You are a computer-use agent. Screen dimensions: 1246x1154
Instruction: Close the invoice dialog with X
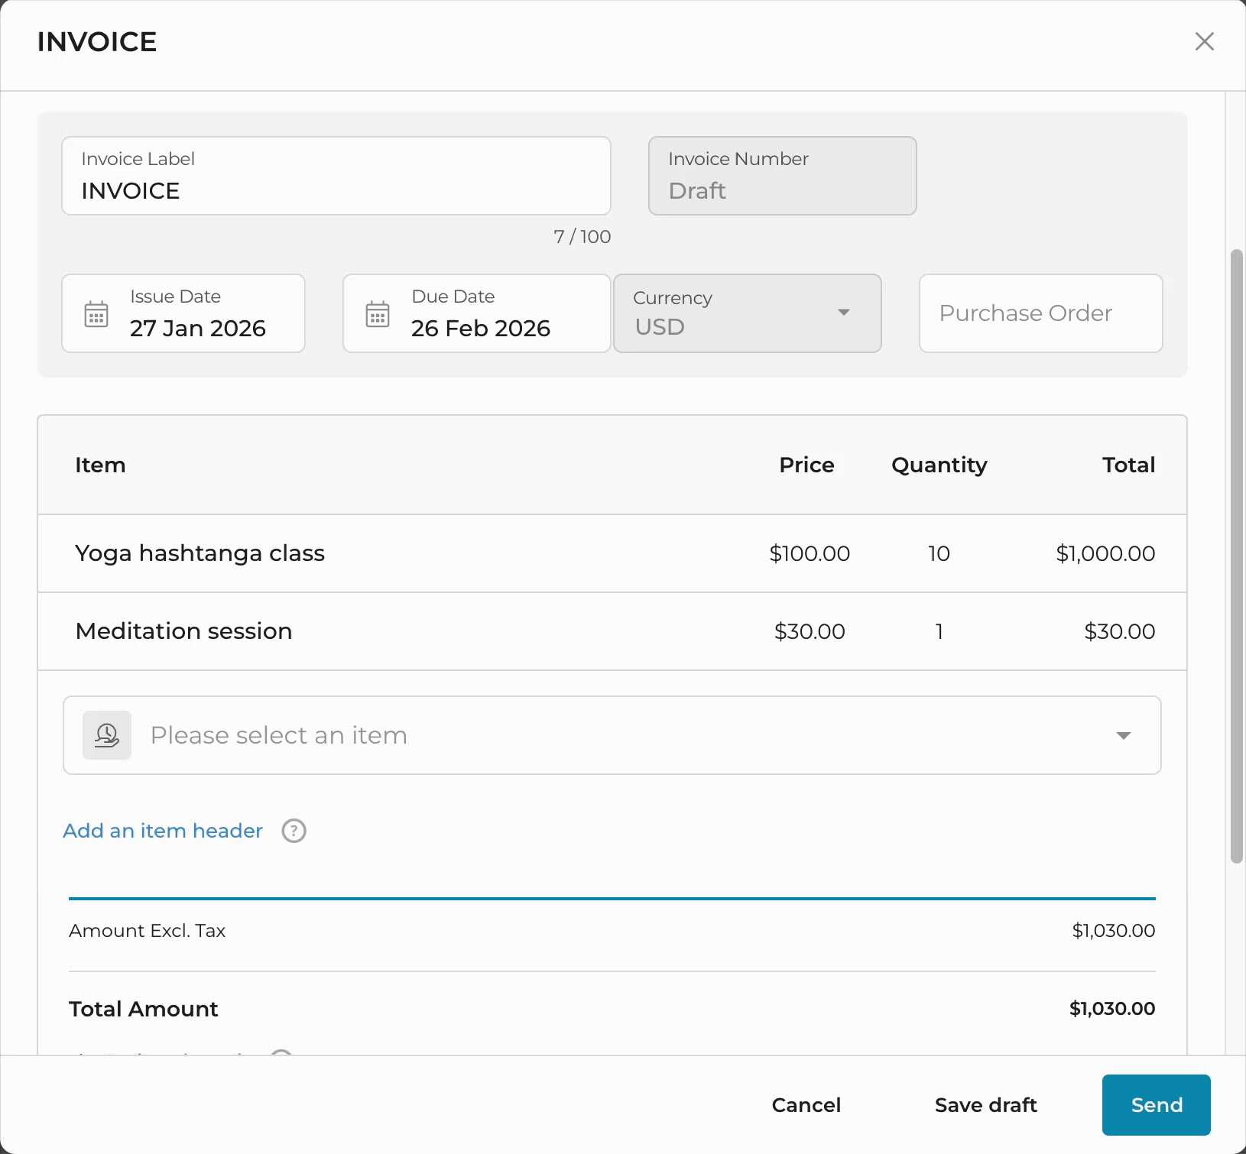coord(1204,41)
